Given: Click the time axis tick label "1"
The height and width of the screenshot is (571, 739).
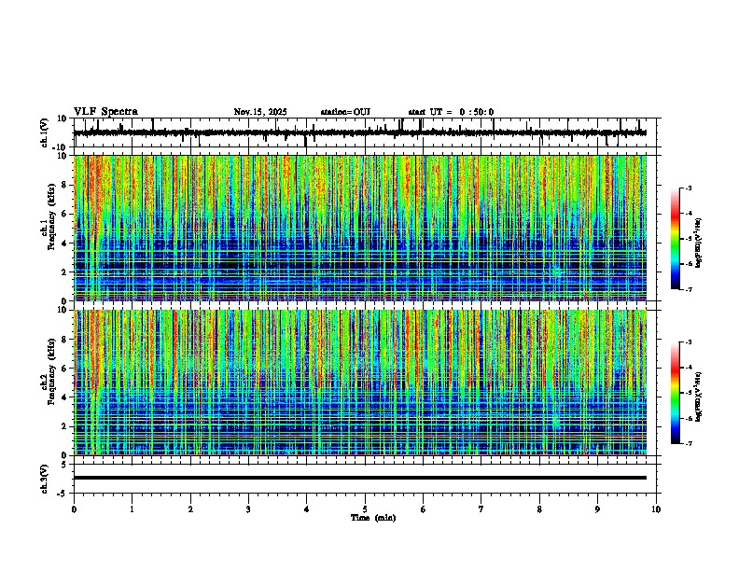Looking at the screenshot, I should [x=132, y=509].
